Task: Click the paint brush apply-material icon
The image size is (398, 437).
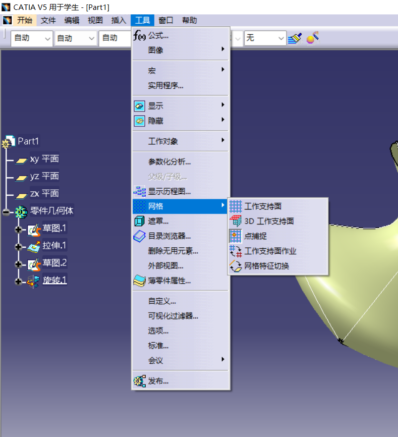Action: click(295, 38)
